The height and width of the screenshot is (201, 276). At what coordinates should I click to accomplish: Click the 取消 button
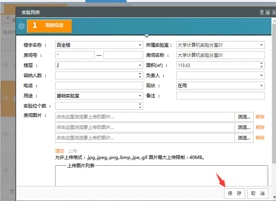[257, 194]
